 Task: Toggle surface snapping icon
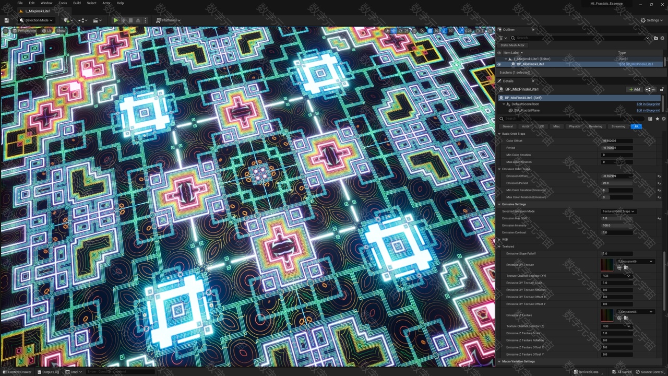422,31
